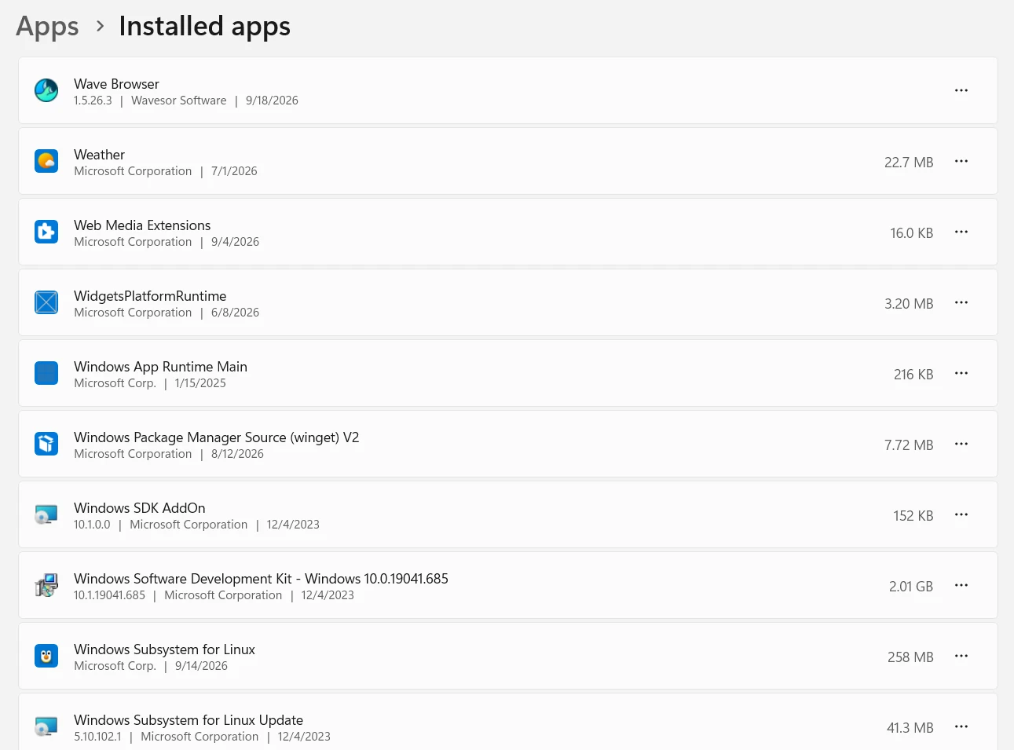Click the Web Media Extensions icon
Screen dimensions: 1014x750
click(46, 232)
